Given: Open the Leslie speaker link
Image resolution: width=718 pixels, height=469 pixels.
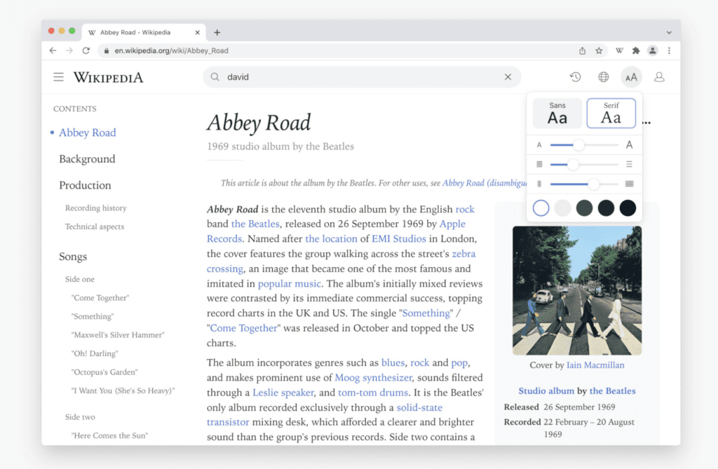Looking at the screenshot, I should [283, 393].
